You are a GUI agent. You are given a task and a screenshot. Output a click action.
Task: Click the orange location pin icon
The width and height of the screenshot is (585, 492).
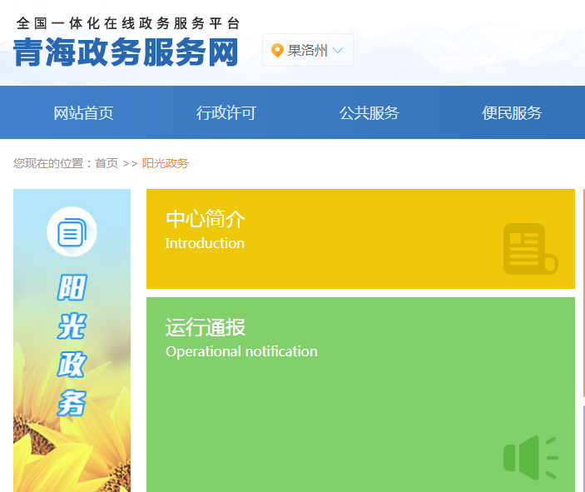pyautogui.click(x=277, y=51)
